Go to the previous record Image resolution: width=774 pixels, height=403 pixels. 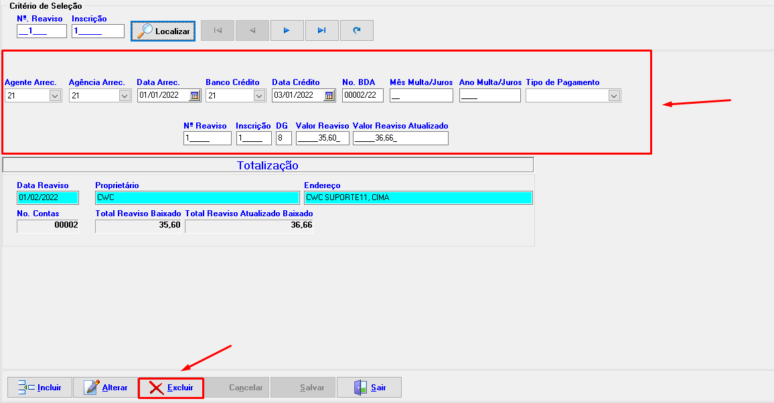pos(252,31)
